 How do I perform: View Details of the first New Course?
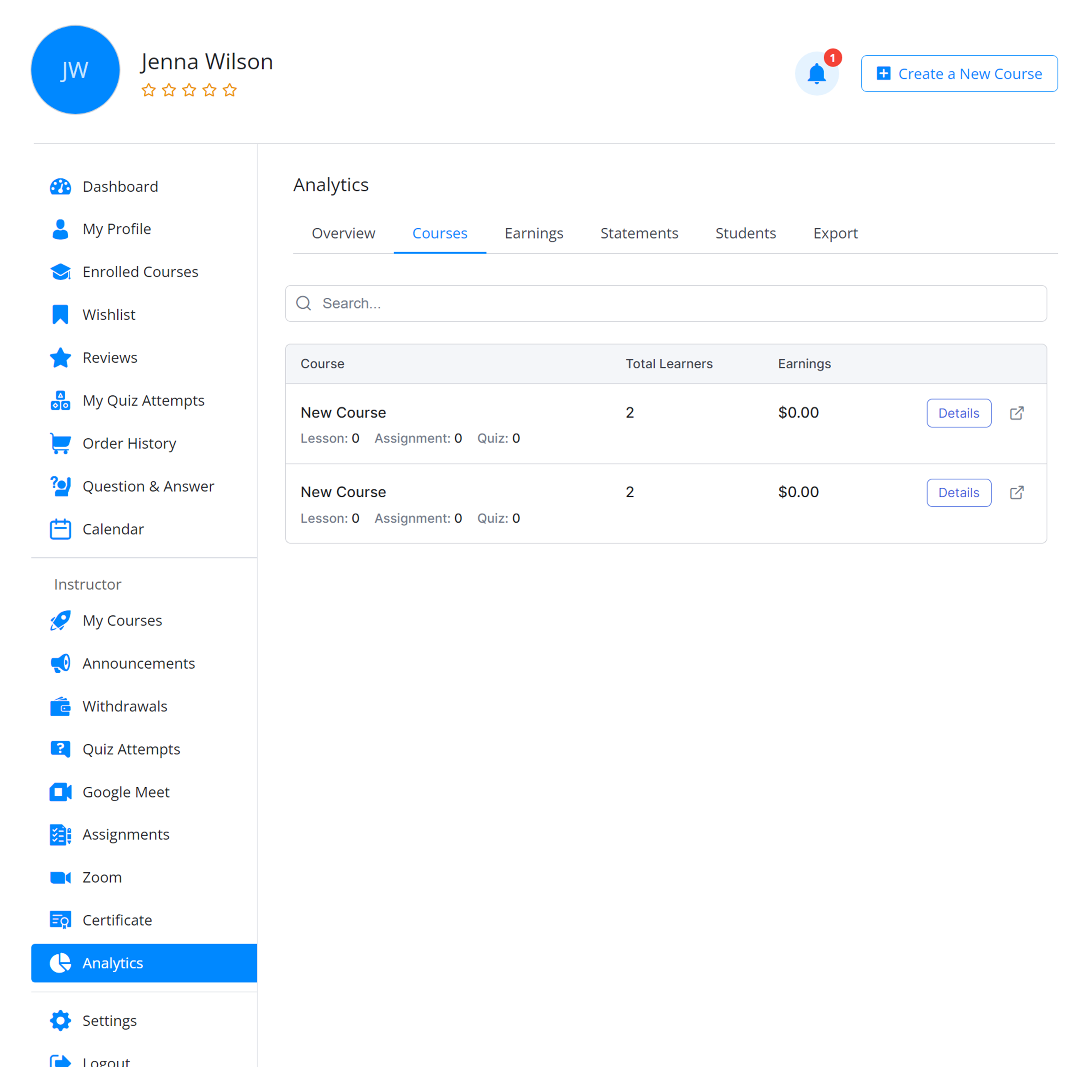tap(958, 413)
